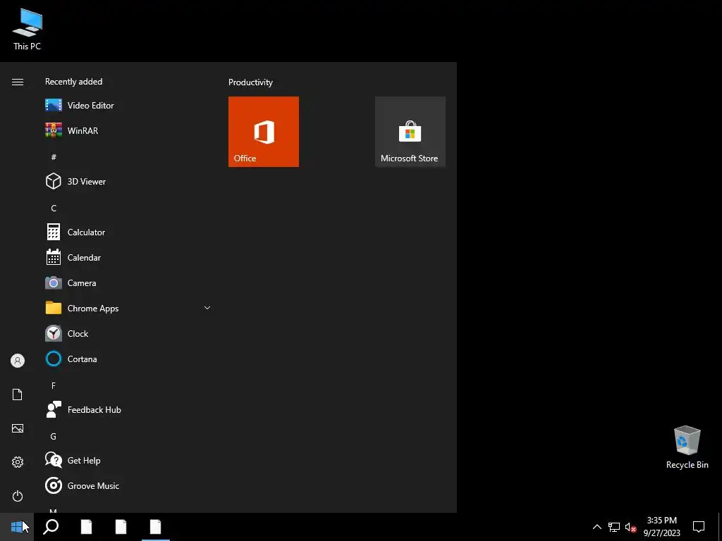
Task: Click the Power icon in Start
Action: tap(18, 496)
